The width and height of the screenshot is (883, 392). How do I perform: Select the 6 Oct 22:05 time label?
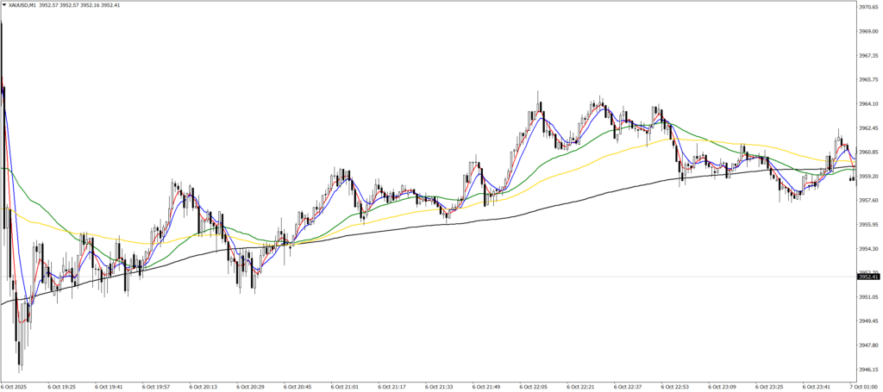[x=535, y=387]
